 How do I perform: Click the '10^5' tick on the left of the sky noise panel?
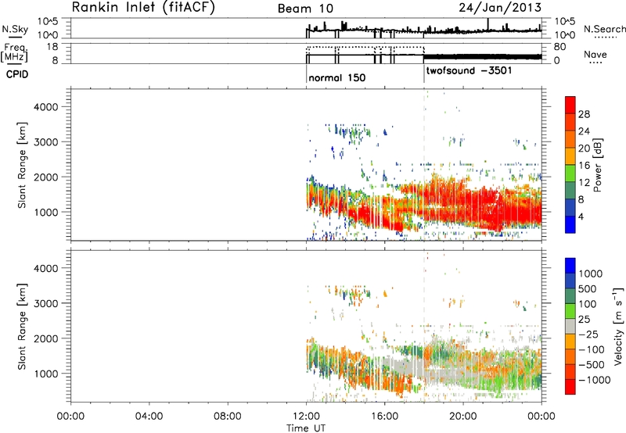(x=48, y=22)
